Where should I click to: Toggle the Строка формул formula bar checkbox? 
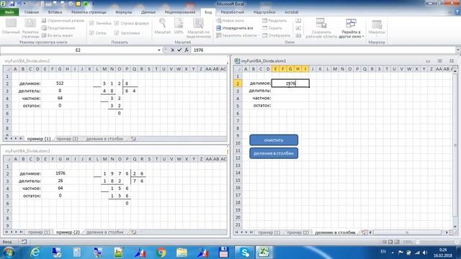point(117,23)
